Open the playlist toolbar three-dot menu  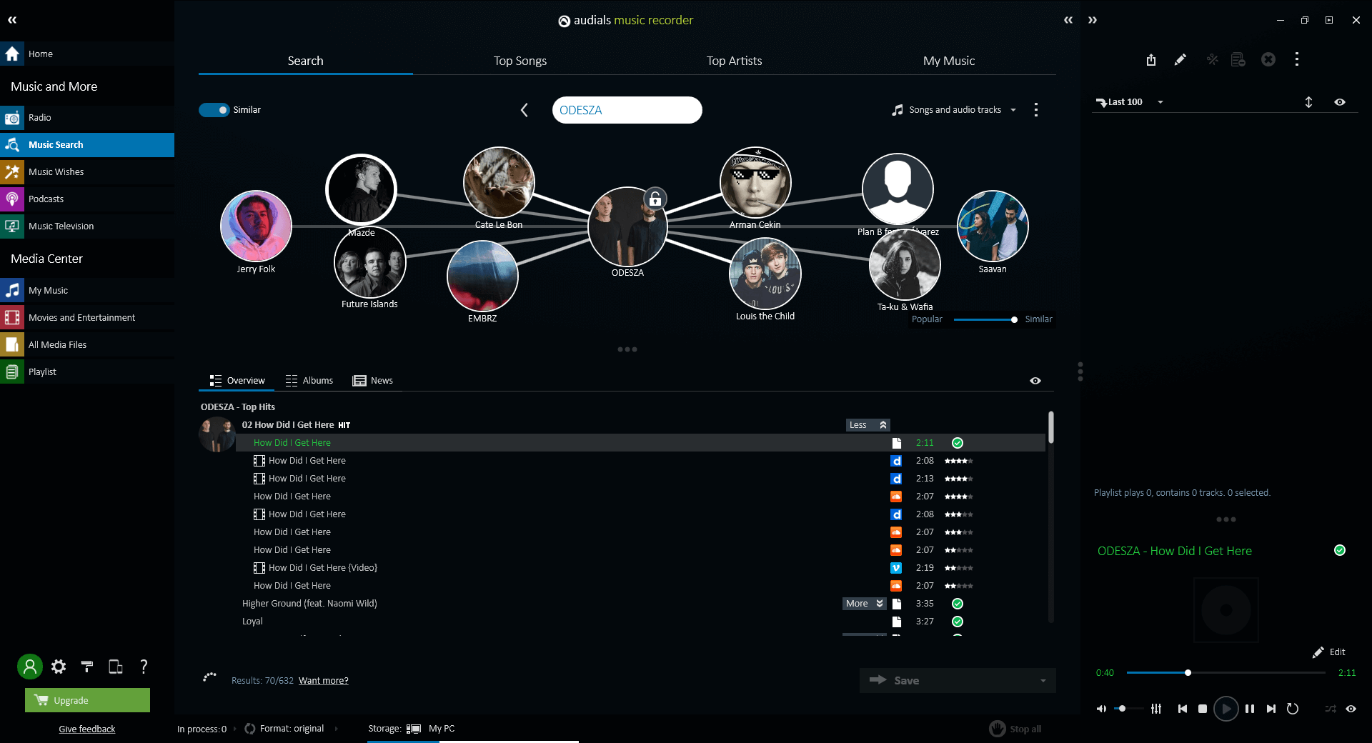pos(1297,59)
